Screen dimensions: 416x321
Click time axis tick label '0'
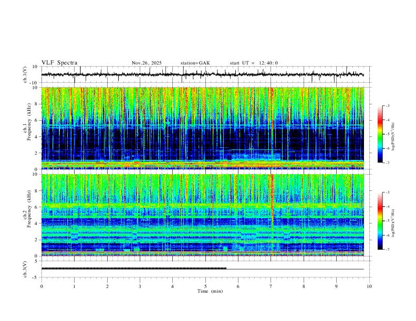coord(41,286)
